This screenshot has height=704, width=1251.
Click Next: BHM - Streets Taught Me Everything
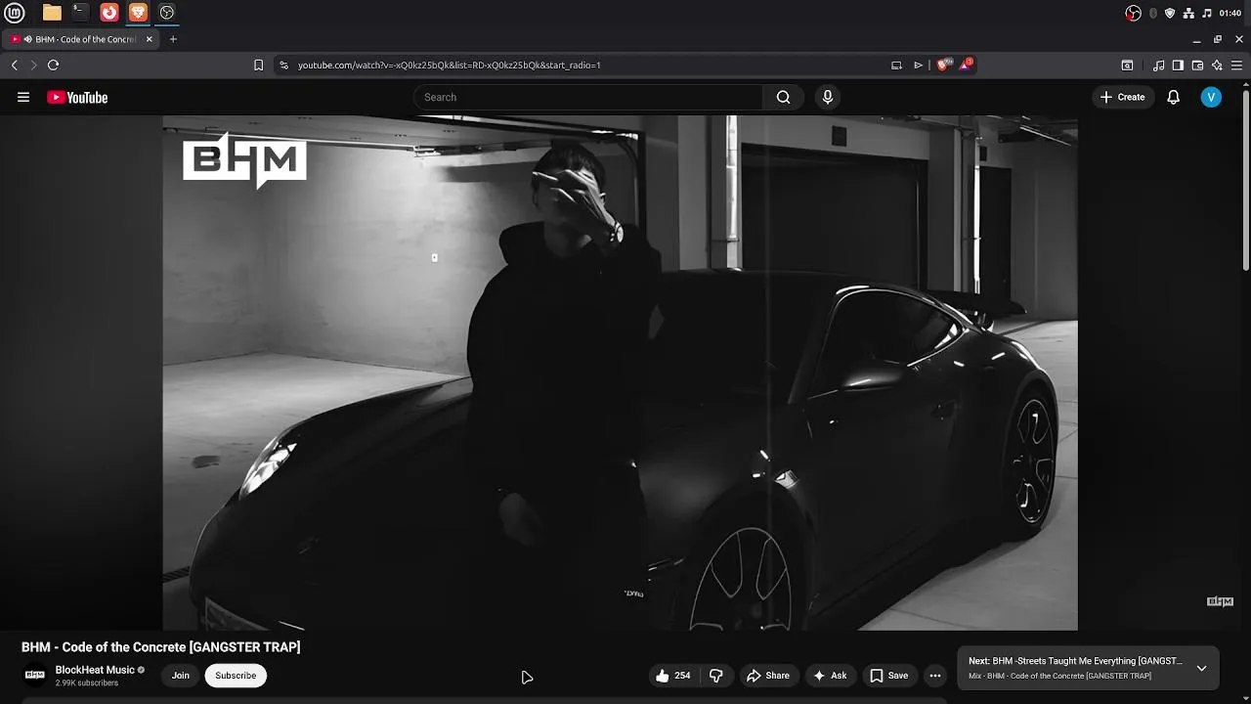tap(1075, 661)
